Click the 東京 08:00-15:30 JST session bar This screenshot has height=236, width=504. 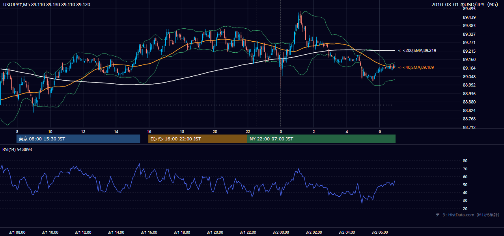pyautogui.click(x=78, y=139)
